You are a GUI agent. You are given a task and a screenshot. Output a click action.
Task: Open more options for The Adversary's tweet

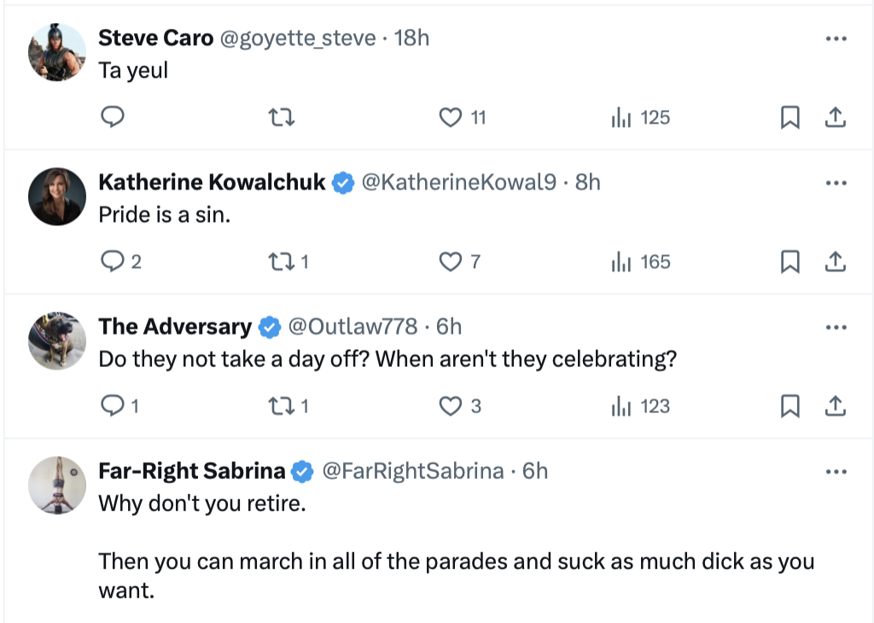[x=836, y=327]
